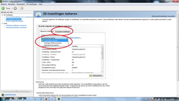The height and width of the screenshot is (101, 179).
Task: Click Standaardinstellingen herstellen link
Action: coord(163,16)
